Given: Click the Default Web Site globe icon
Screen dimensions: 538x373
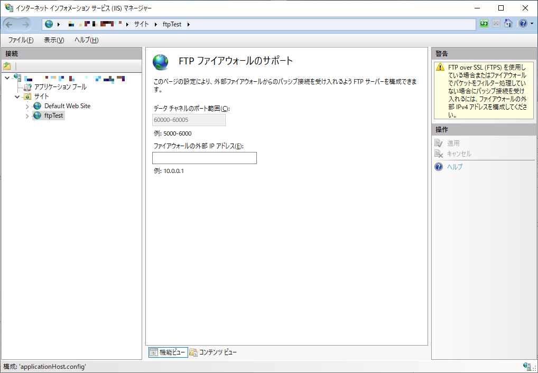Looking at the screenshot, I should (x=36, y=106).
